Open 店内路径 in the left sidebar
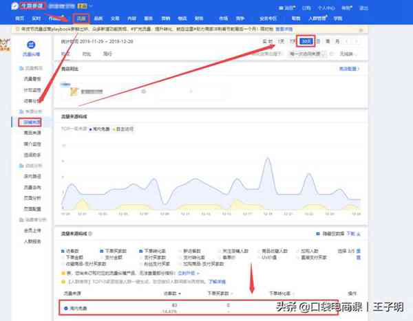 tap(32, 176)
